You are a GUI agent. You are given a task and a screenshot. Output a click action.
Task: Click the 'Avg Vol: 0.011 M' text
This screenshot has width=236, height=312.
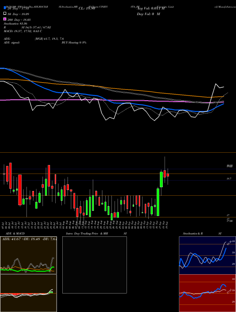click(x=151, y=9)
